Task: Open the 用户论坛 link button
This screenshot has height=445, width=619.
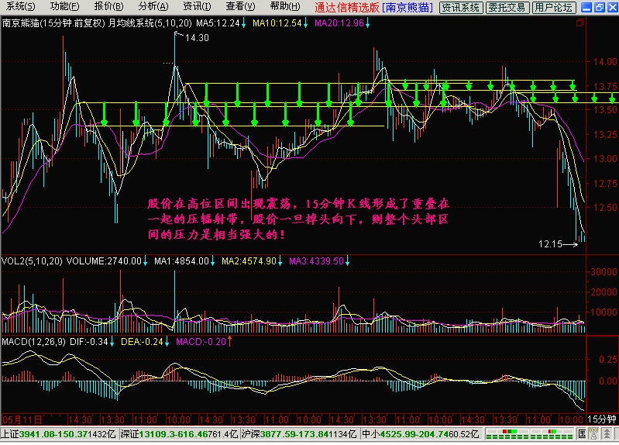Action: (554, 8)
